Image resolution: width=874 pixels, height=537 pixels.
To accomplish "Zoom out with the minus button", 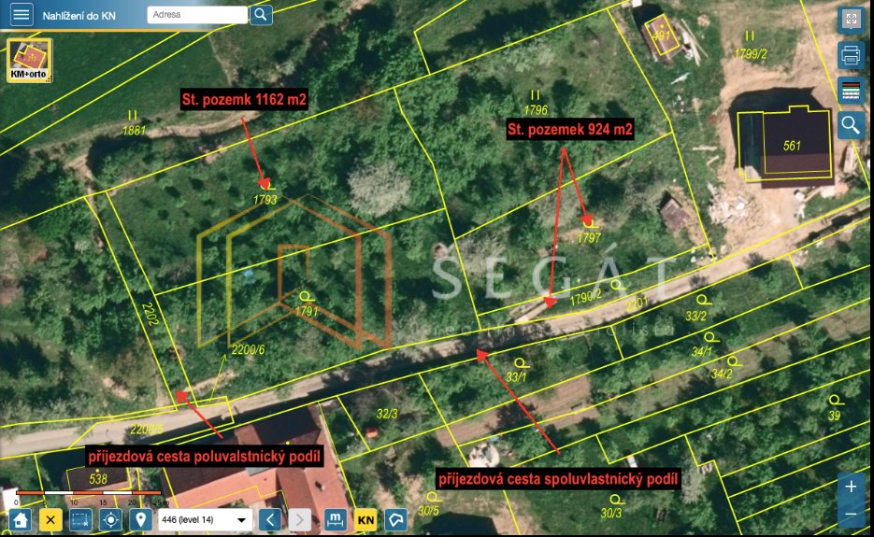I will [851, 514].
